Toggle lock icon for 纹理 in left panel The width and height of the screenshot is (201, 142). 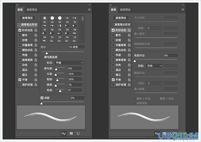pos(36,40)
